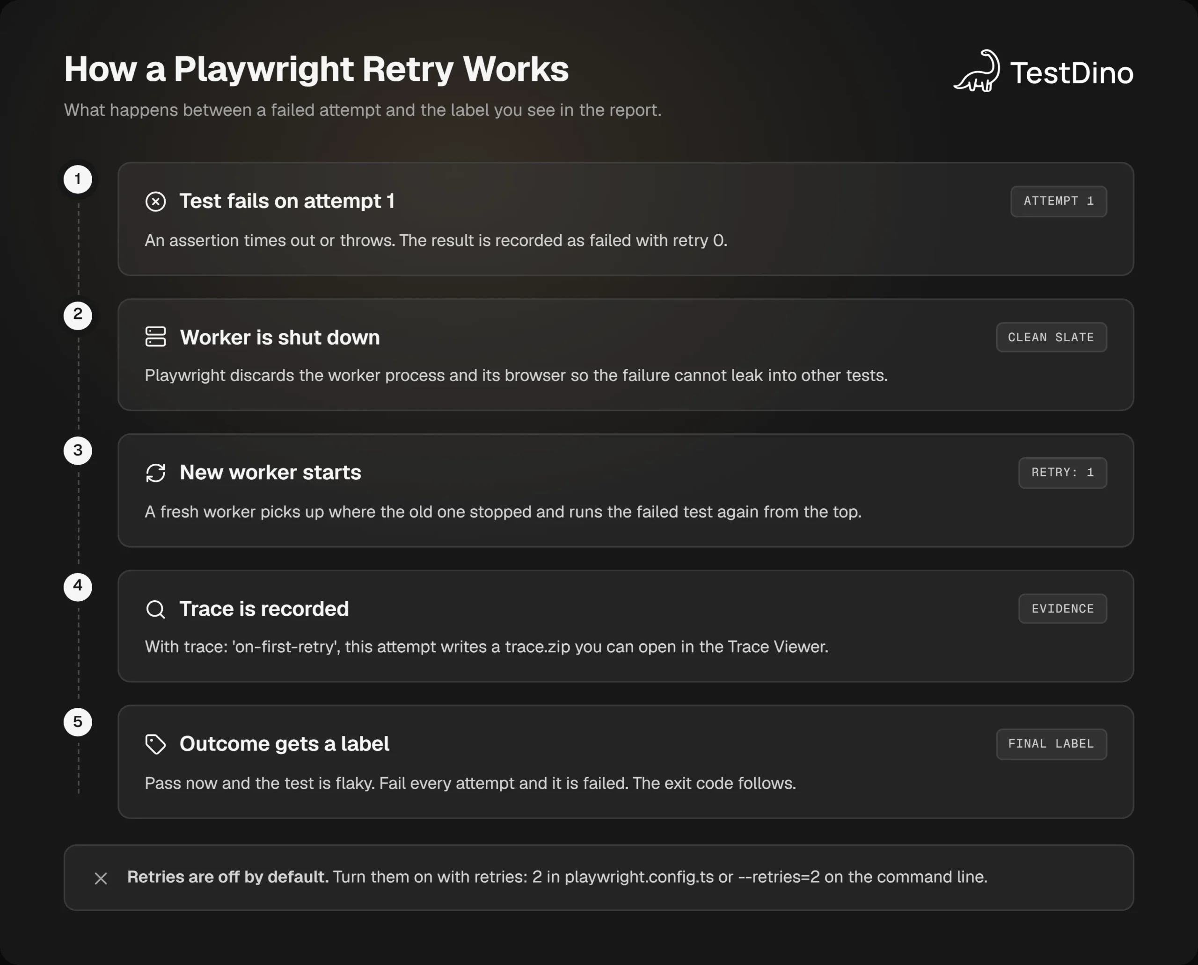Click the "Test fails on attempt 1" title
Viewport: 1198px width, 965px height.
tap(287, 201)
